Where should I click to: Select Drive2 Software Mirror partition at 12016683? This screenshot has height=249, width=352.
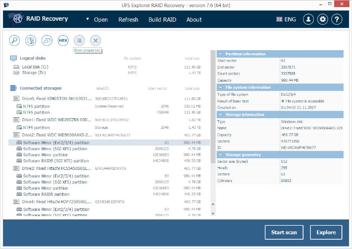coord(109,155)
